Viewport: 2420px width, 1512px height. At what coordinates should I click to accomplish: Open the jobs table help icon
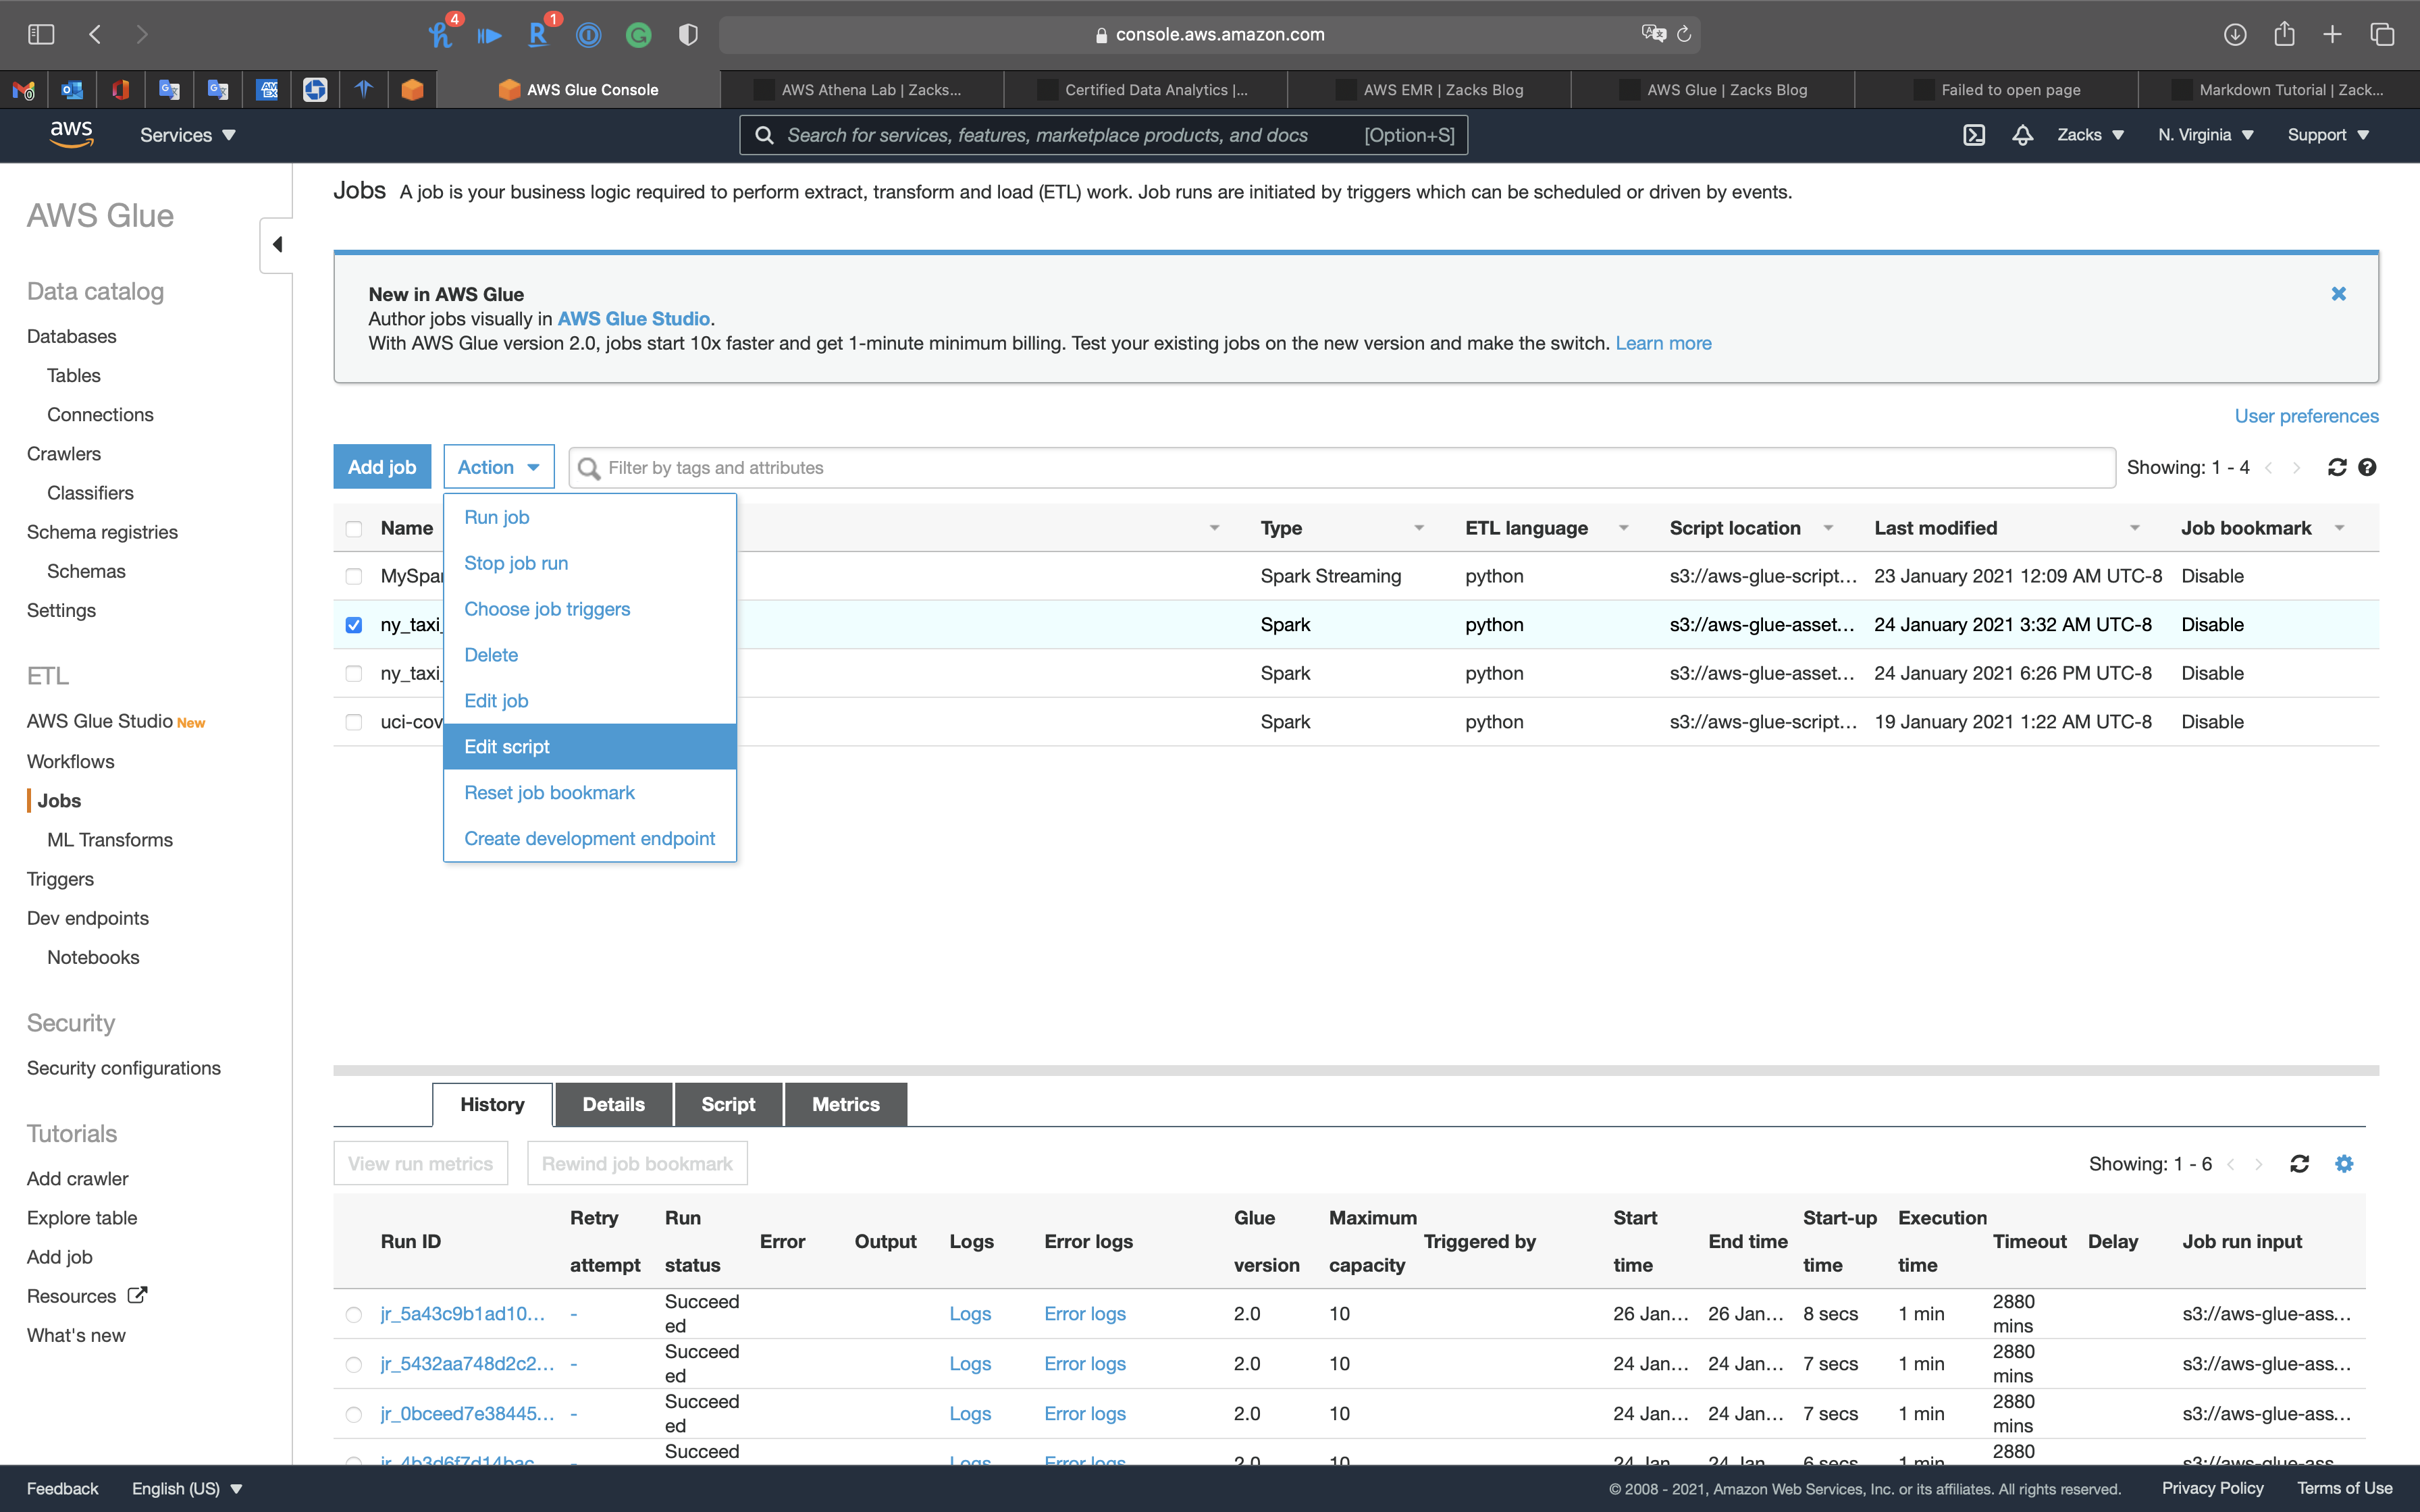2367,467
